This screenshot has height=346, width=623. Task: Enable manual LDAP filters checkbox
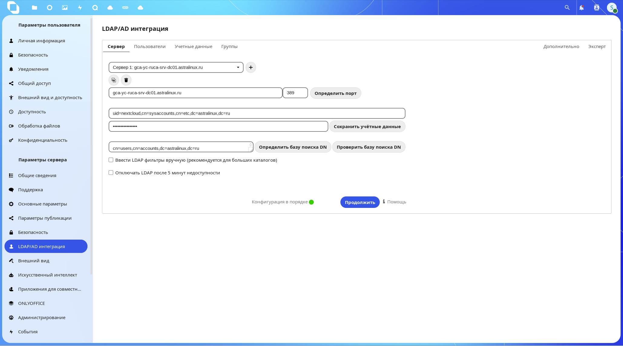[111, 160]
